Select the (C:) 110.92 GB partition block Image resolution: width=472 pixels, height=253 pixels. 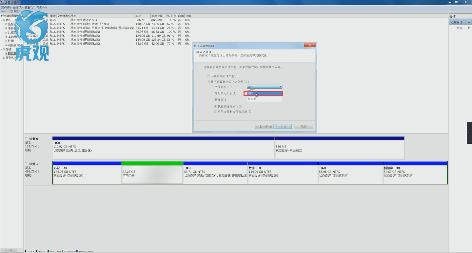pos(163,148)
